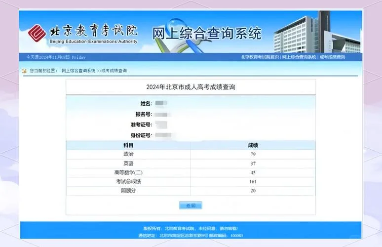Click the title 2024年北京市成人高考成绩查询
The image size is (382, 247).
point(191,87)
